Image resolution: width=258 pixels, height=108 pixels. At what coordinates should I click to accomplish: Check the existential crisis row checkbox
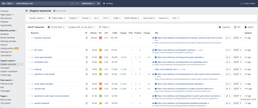click(29, 62)
